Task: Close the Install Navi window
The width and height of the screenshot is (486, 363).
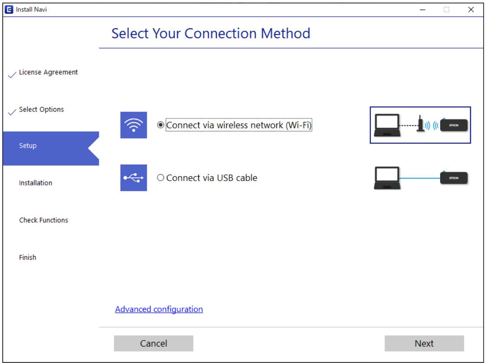Action: [x=471, y=10]
